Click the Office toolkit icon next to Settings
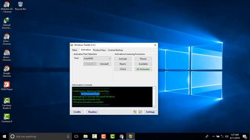 click(x=140, y=112)
